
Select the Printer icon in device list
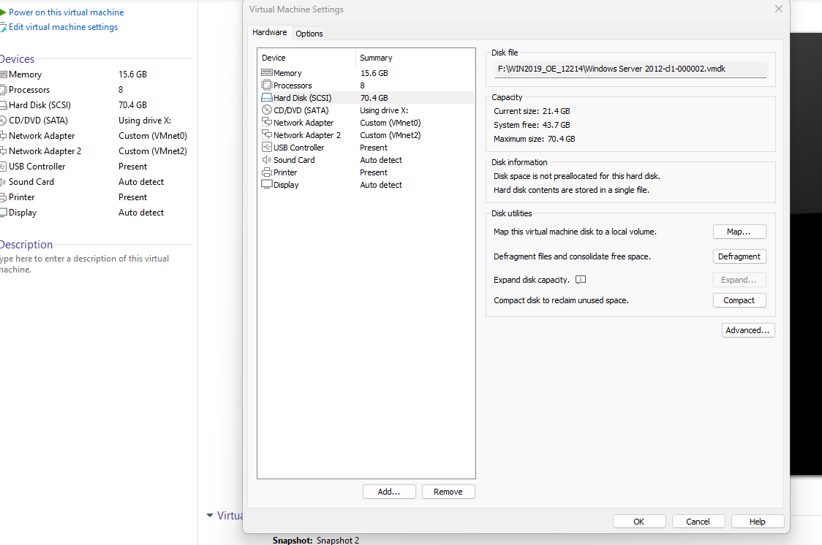(x=267, y=172)
